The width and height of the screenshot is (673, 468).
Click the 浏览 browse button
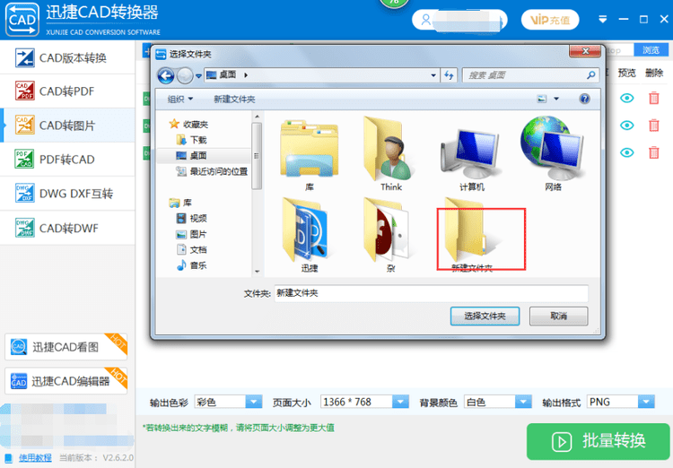(x=651, y=50)
